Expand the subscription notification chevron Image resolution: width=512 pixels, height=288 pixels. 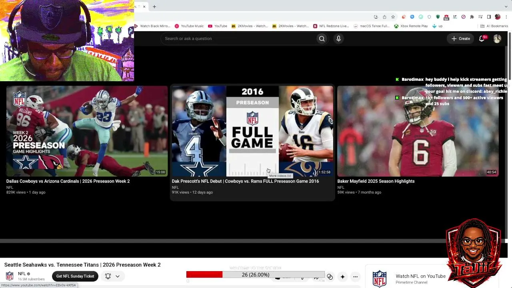[118, 276]
